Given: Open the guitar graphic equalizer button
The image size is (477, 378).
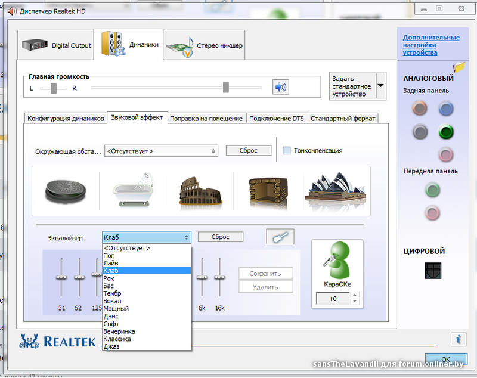Looking at the screenshot, I should point(280,237).
